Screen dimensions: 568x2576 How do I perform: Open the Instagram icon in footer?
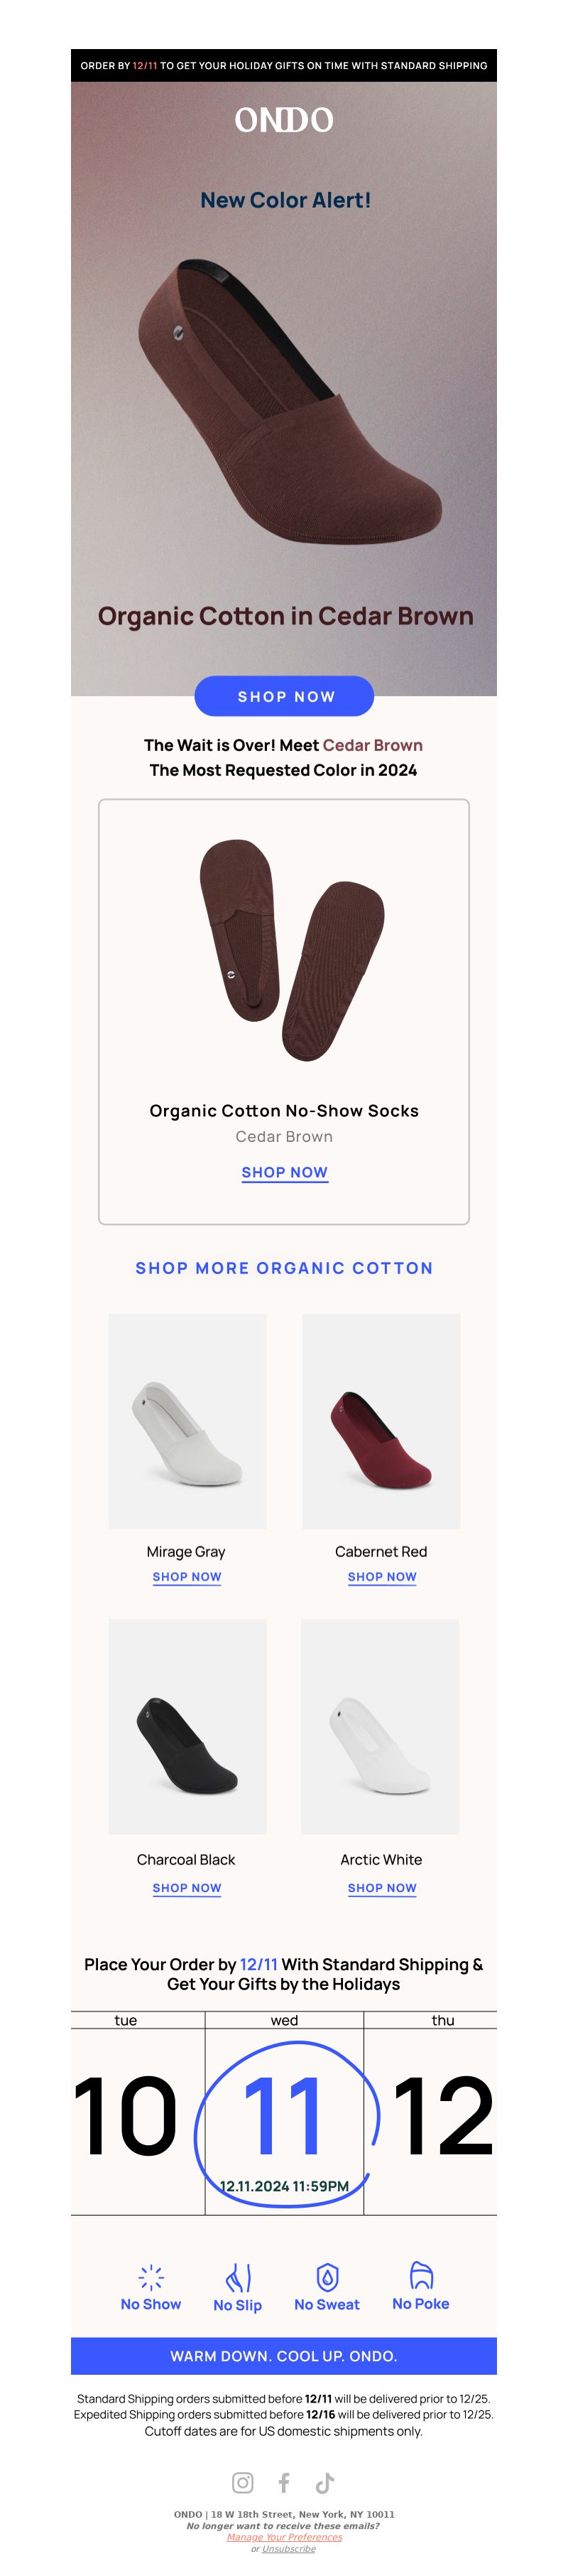tap(243, 2482)
